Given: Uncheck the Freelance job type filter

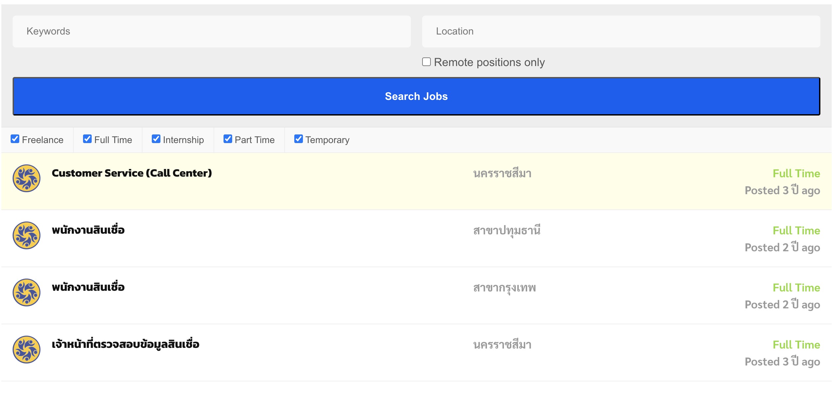Looking at the screenshot, I should [15, 139].
